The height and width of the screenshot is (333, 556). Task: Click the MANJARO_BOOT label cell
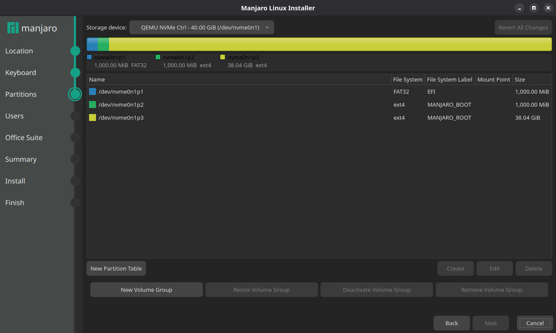coord(449,105)
